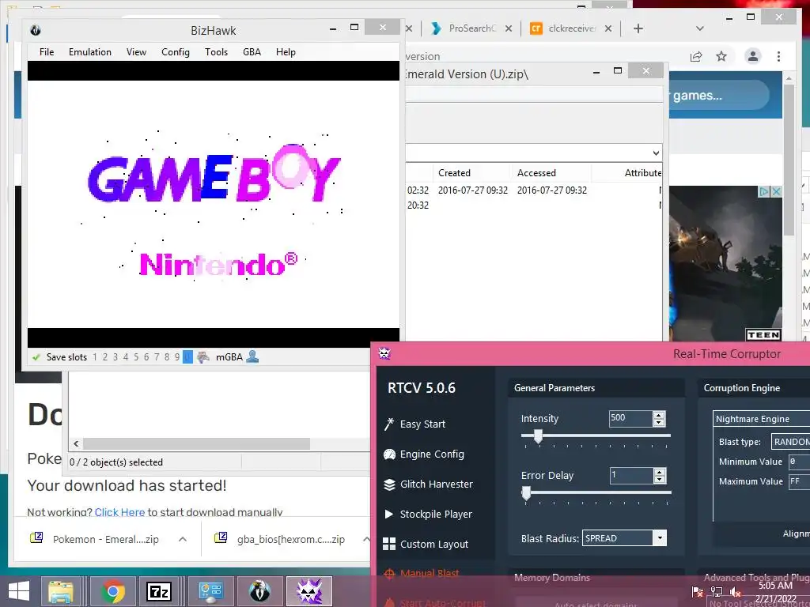Click the 7-Zip horizontal scrollbar left arrow
Image resolution: width=810 pixels, height=607 pixels.
[77, 444]
